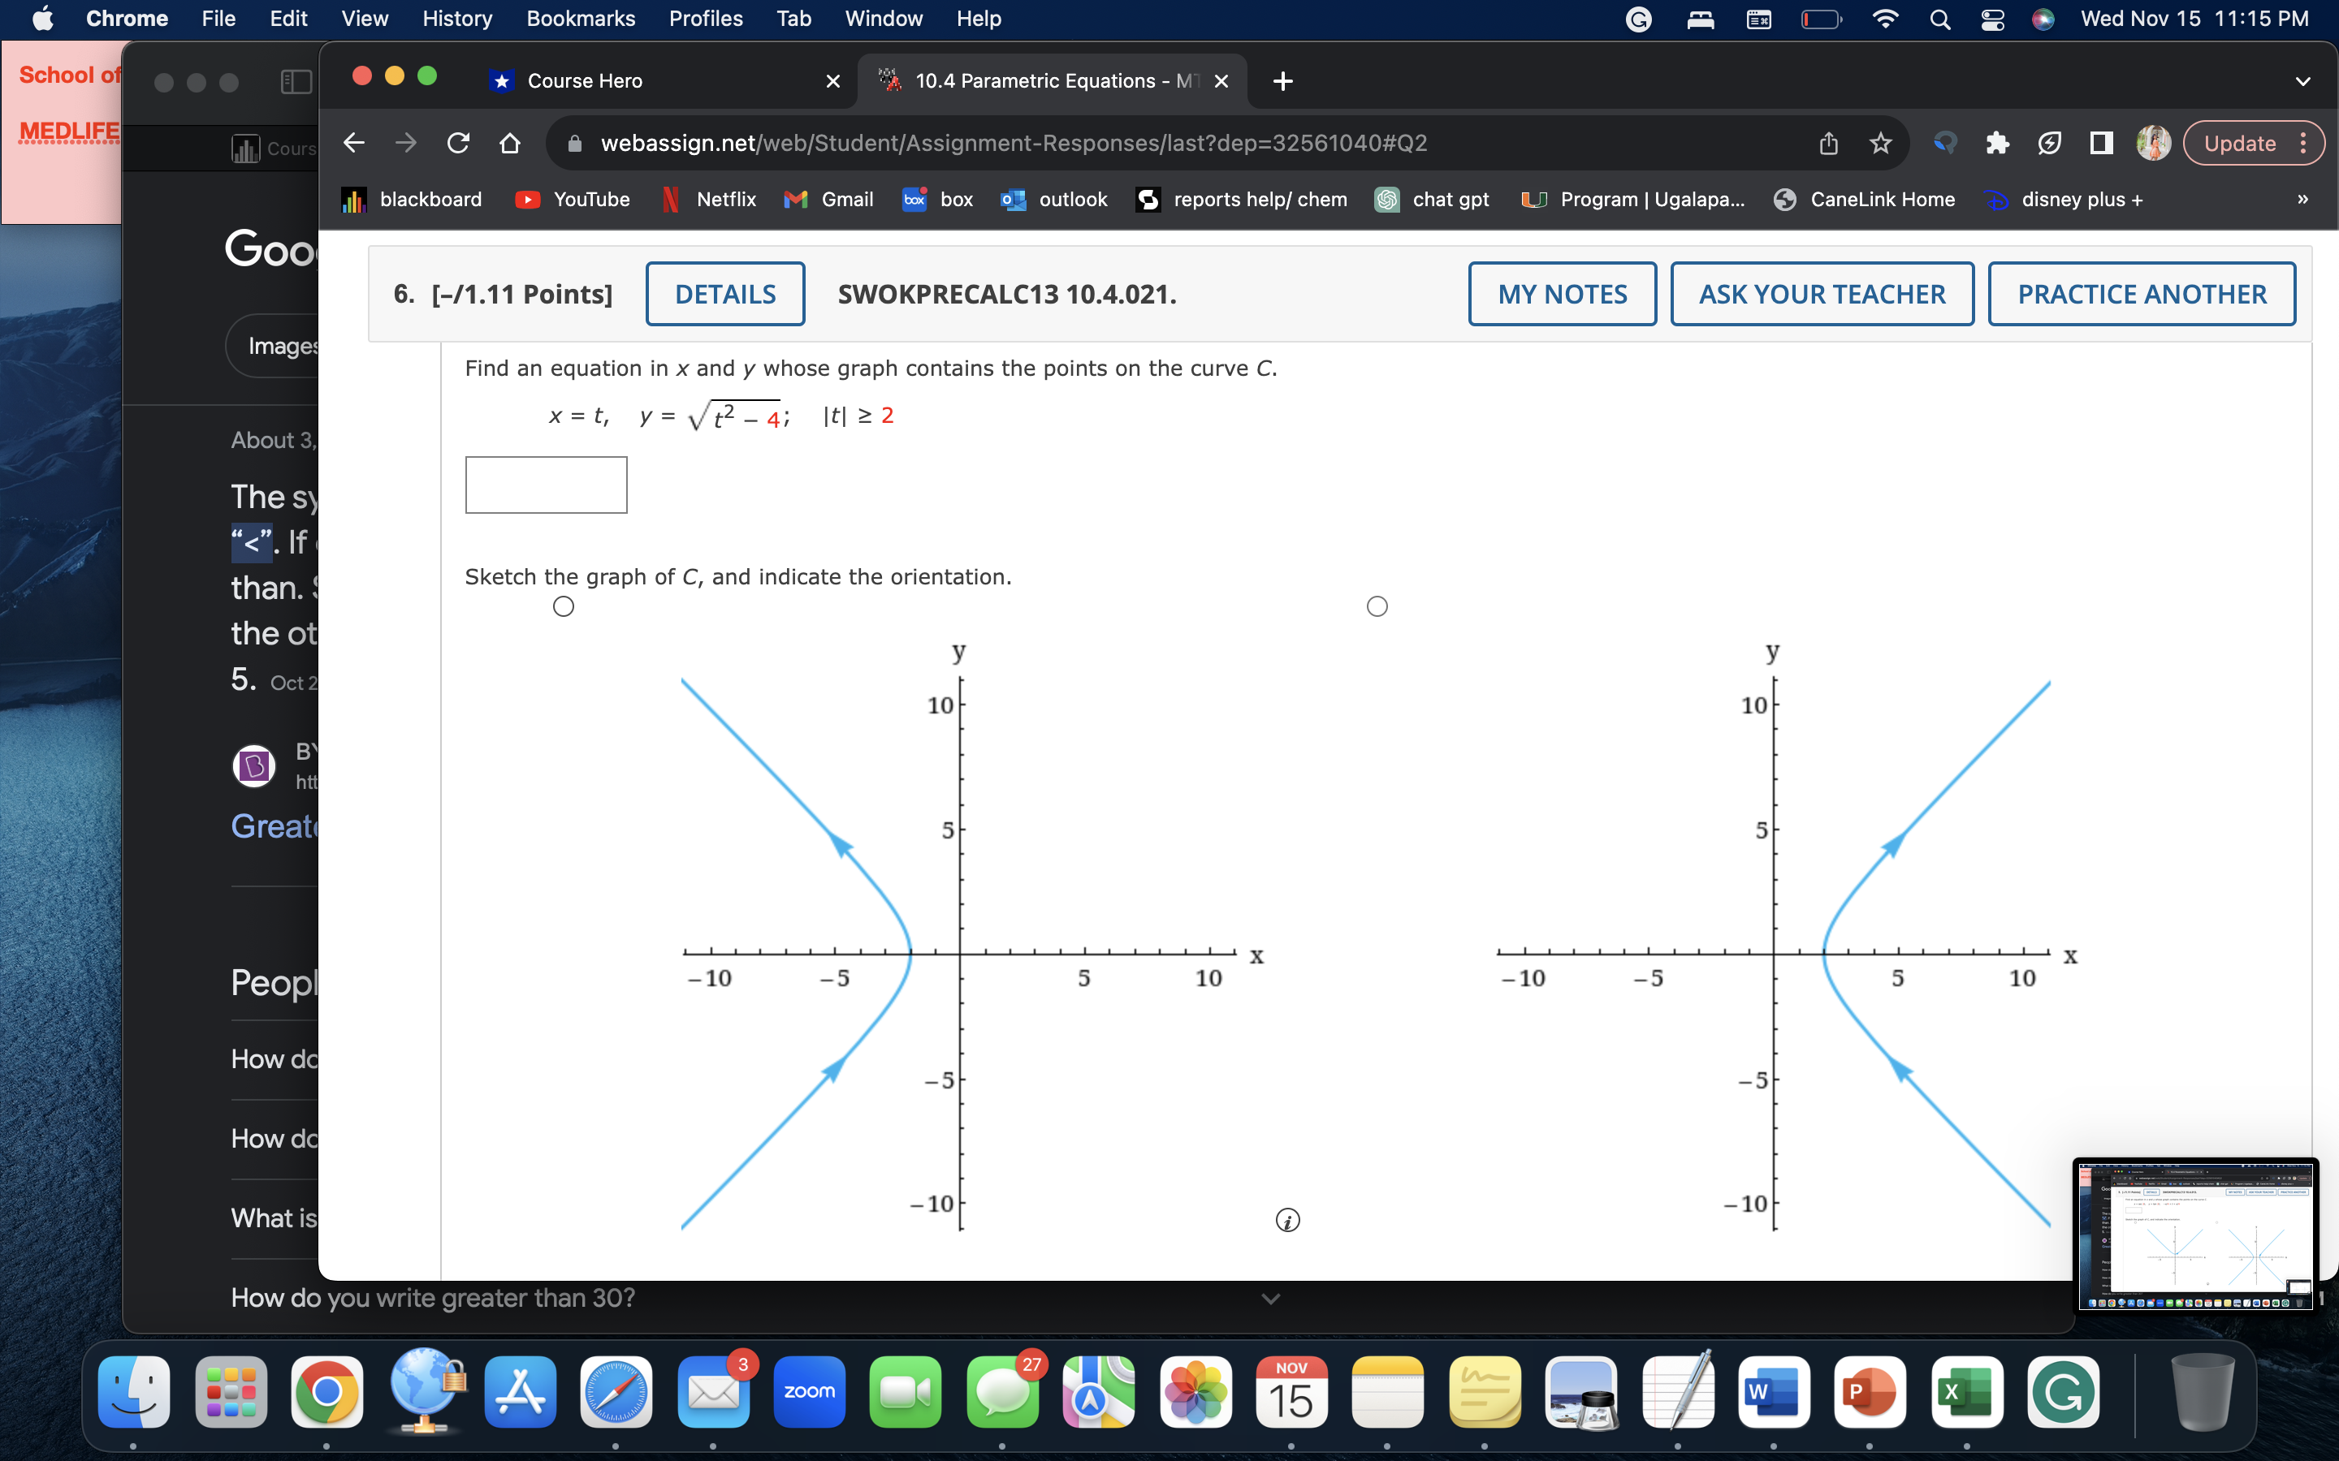Viewport: 2339px width, 1461px height.
Task: Expand hidden bookmarks with the double chevron
Action: (2302, 199)
